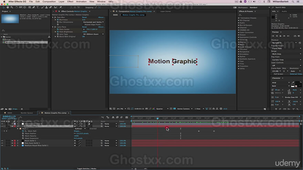This screenshot has height=170, width=303.
Task: Click About link for Lens Flare
Action: click(x=101, y=27)
